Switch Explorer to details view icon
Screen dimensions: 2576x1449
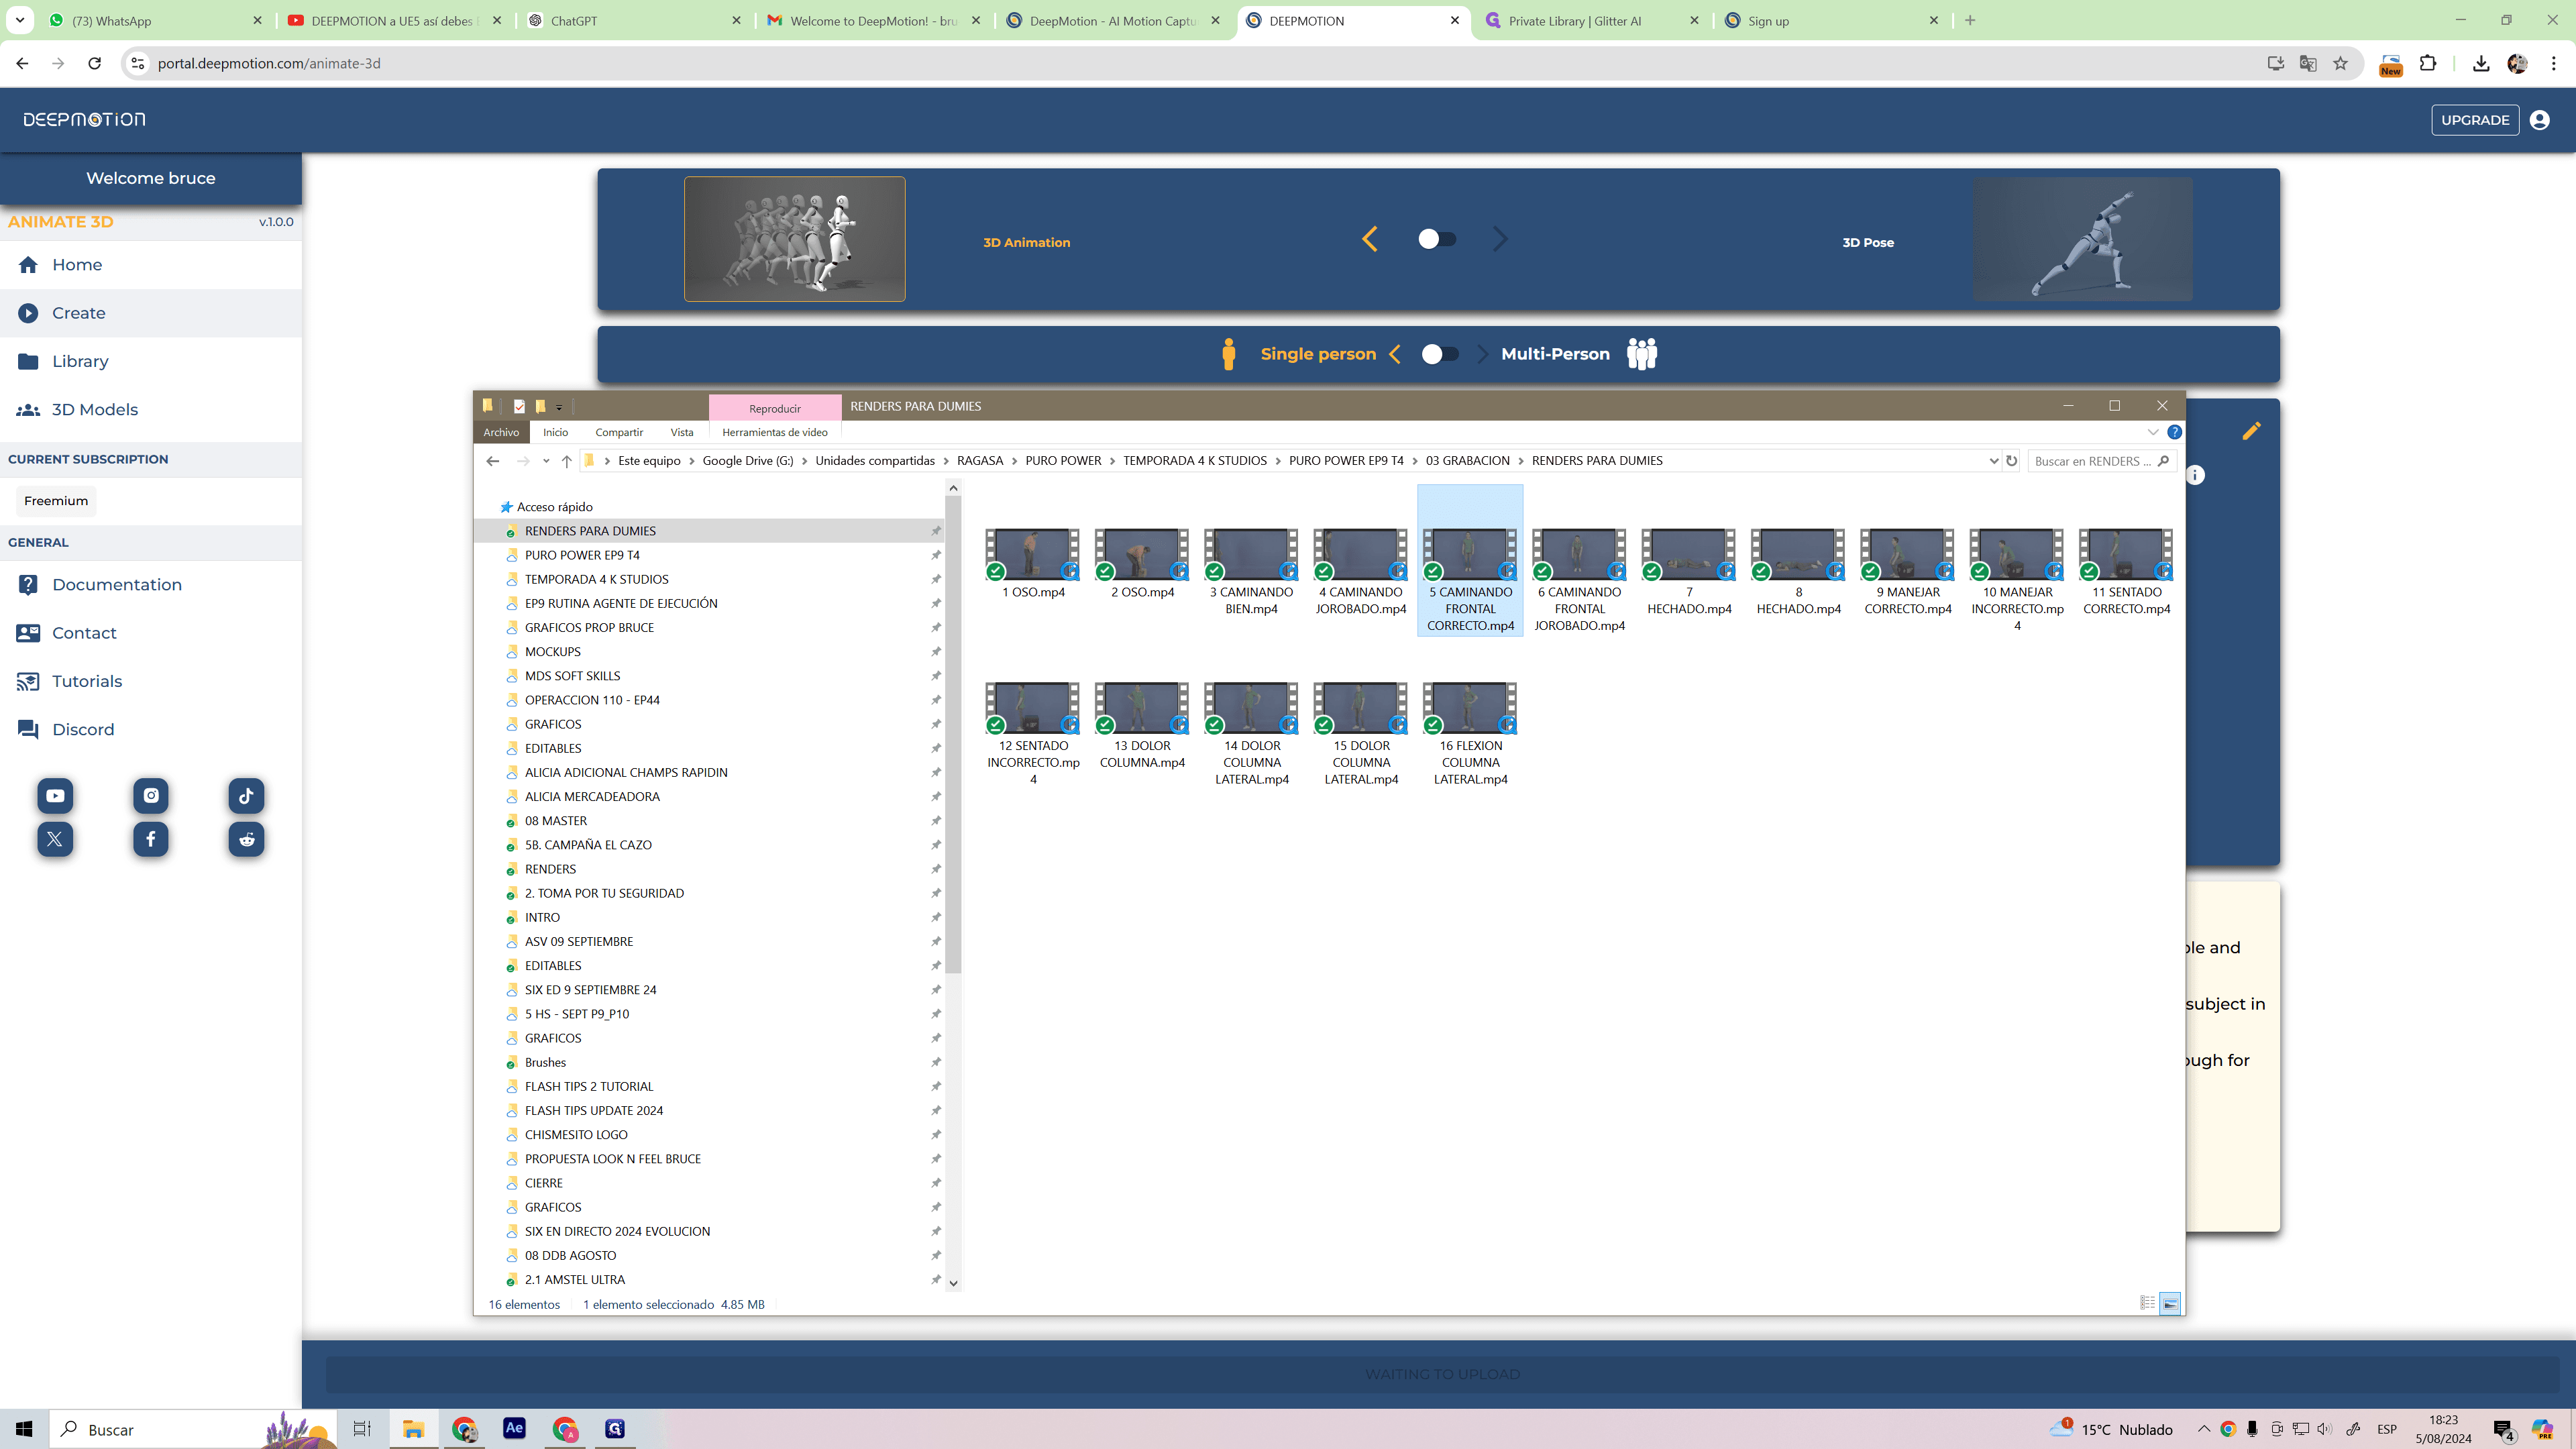(x=2146, y=1303)
